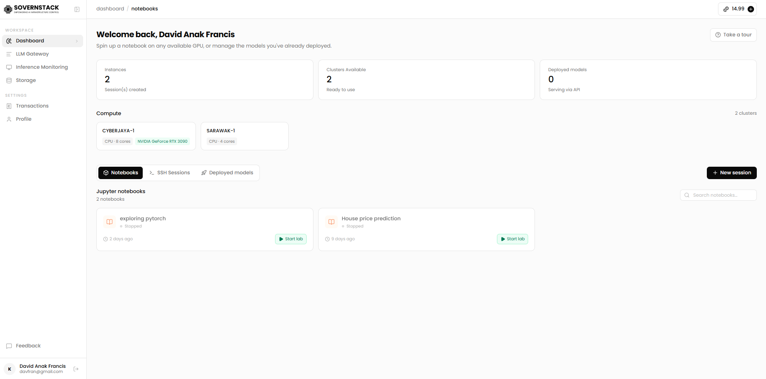Start the Take a tour guide
This screenshot has height=379, width=766.
[x=733, y=35]
